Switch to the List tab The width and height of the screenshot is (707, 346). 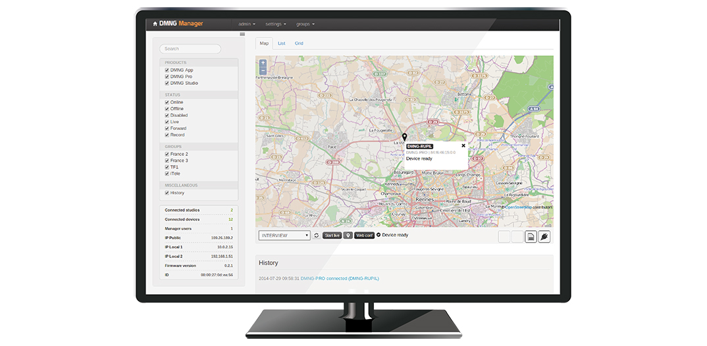[x=281, y=43]
